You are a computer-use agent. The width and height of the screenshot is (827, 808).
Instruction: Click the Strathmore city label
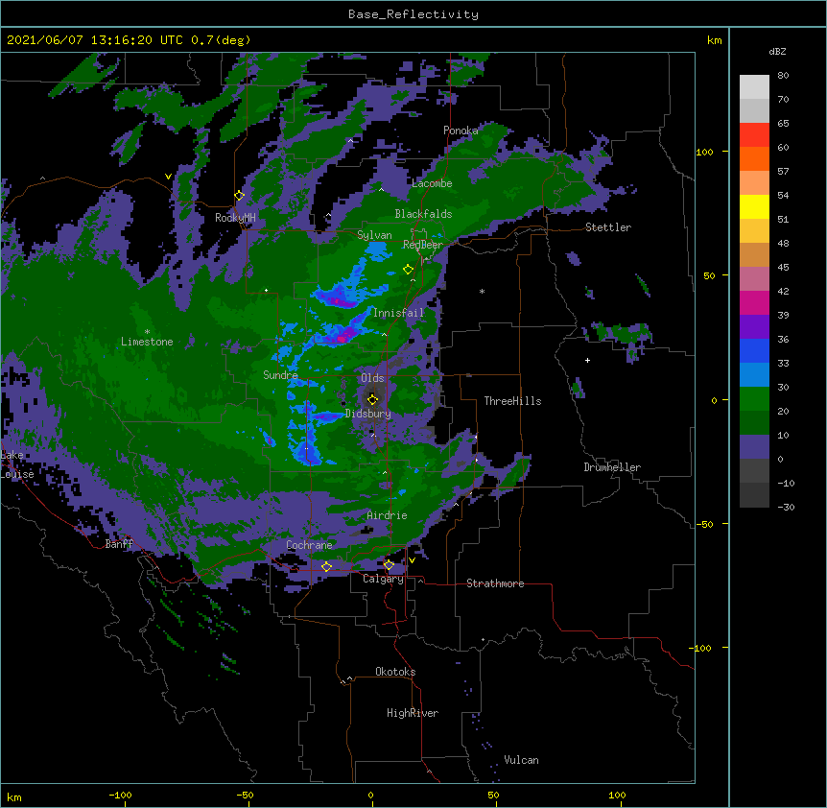pos(495,583)
